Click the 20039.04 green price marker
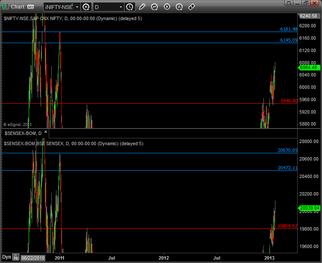Image resolution: width=322 pixels, height=263 pixels. pyautogui.click(x=309, y=208)
